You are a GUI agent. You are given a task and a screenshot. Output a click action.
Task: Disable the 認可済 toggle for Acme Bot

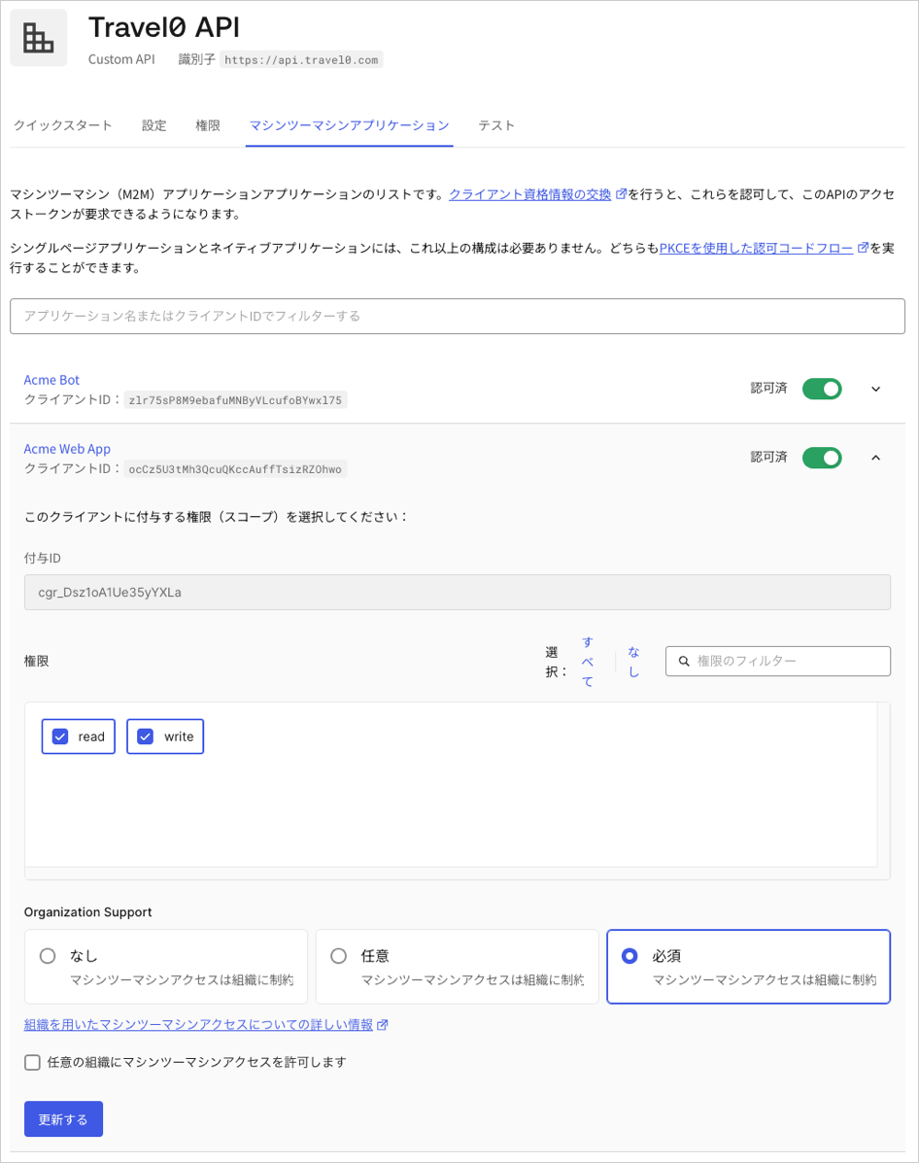[x=821, y=388]
